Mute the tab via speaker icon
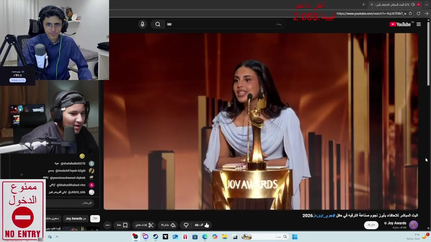431x242 pixels. click(x=413, y=4)
